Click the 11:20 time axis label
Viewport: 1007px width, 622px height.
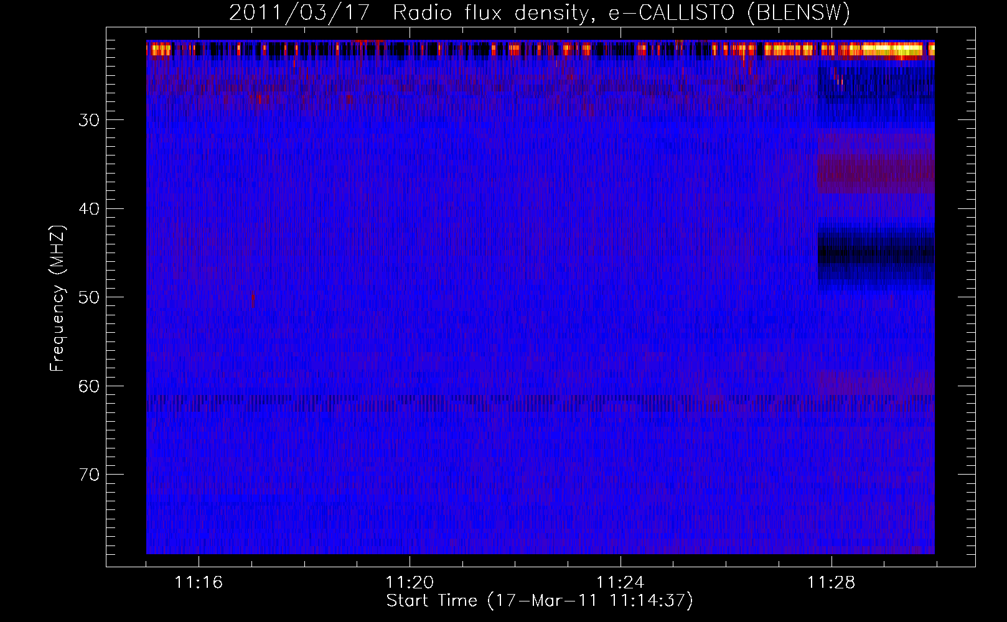pos(410,583)
